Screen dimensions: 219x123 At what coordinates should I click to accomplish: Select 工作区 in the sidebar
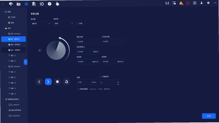(12, 17)
